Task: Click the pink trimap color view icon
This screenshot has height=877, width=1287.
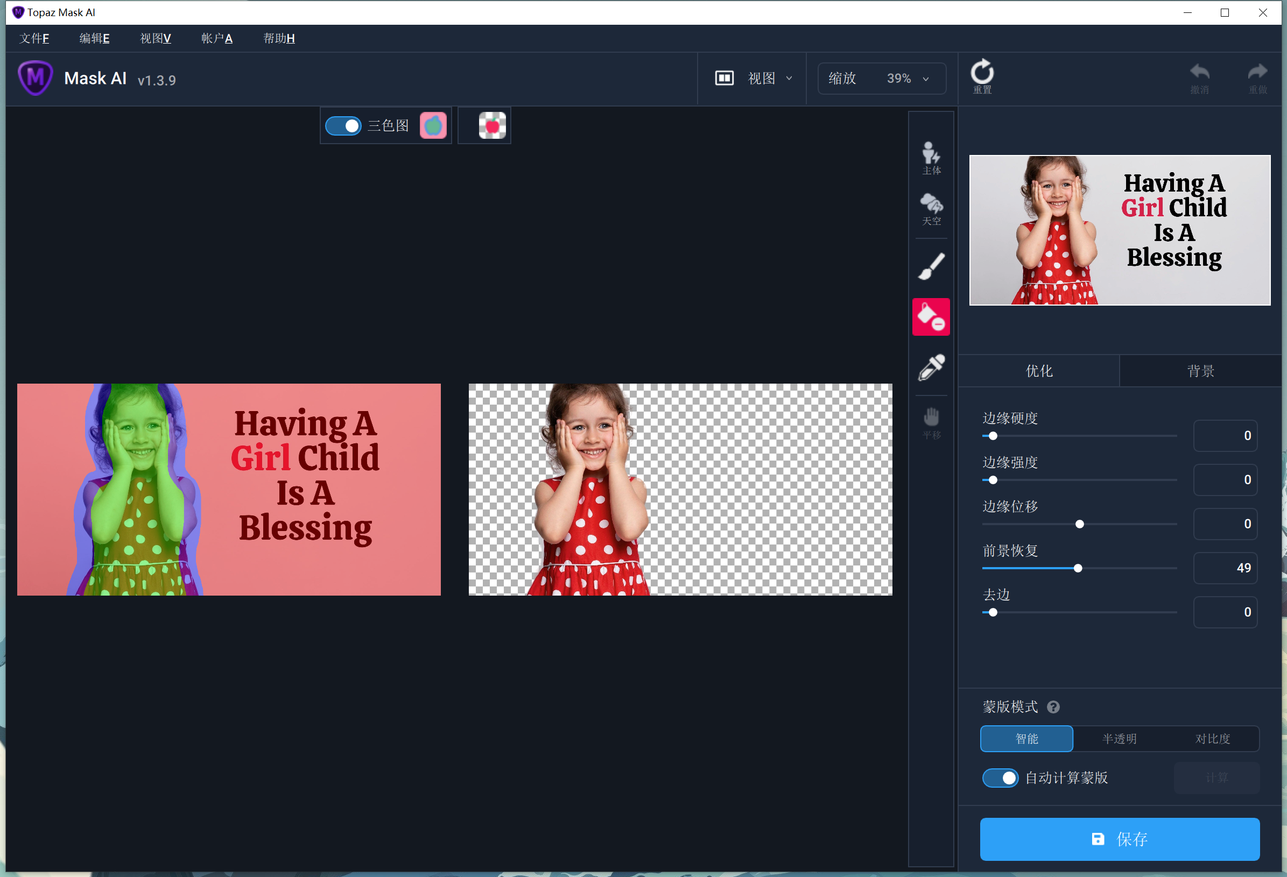Action: pyautogui.click(x=433, y=126)
